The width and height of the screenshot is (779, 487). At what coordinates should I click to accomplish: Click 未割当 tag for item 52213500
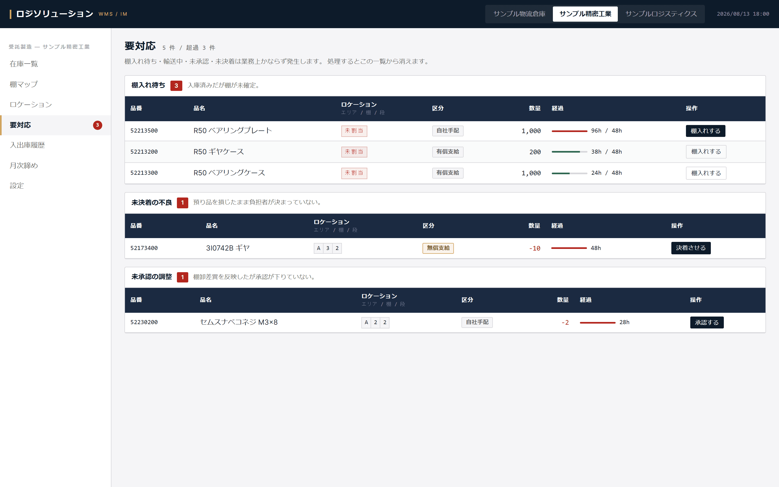354,131
